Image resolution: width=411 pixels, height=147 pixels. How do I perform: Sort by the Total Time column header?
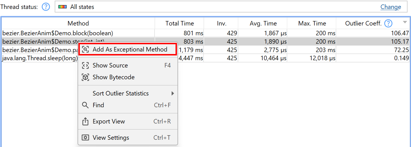pyautogui.click(x=179, y=24)
